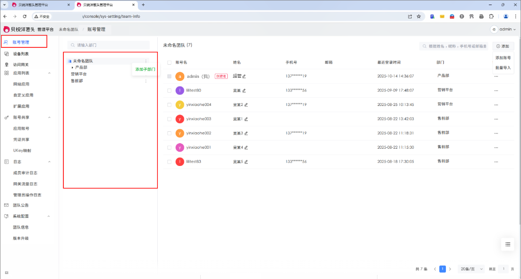Open the vertical dots menu next to 售前部
Viewport: 521px width, 279px height.
click(146, 81)
